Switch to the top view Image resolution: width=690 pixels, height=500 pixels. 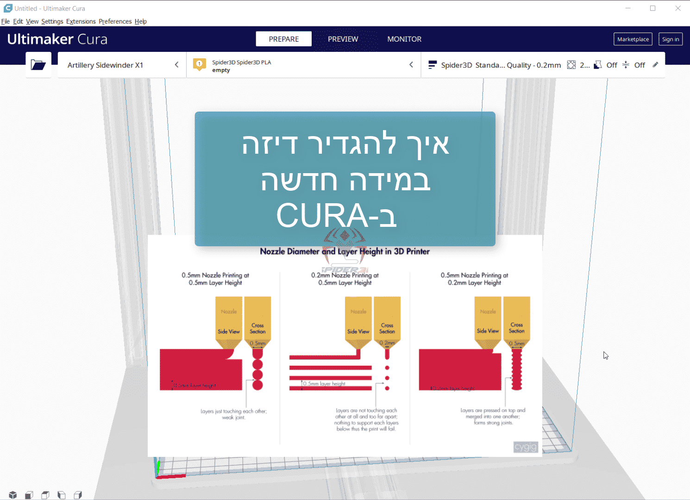[45, 494]
